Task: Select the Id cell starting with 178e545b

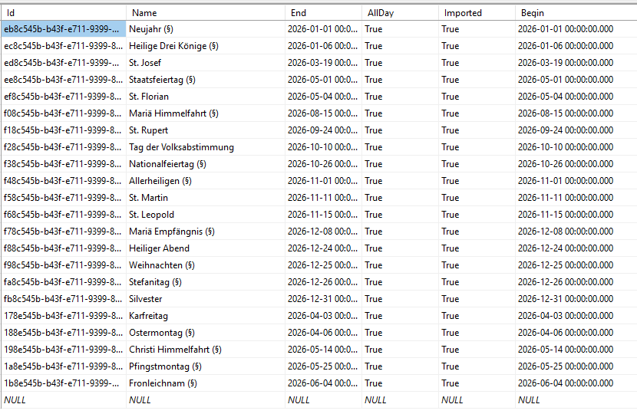Action: point(62,316)
